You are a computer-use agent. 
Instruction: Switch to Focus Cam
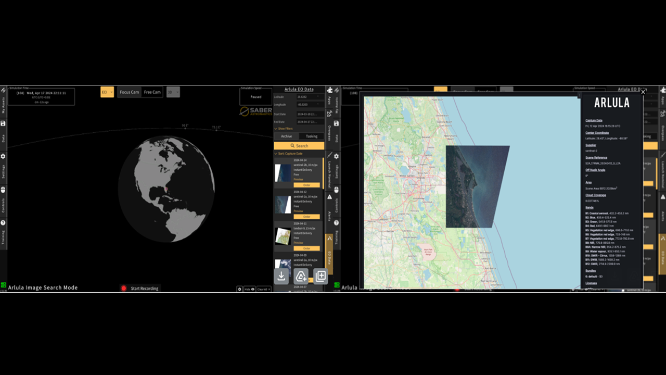click(130, 92)
